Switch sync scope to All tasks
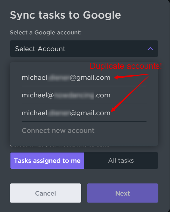This screenshot has width=170, height=212. [121, 161]
